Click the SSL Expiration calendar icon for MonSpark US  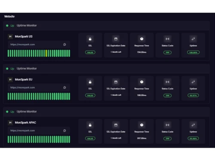[x=116, y=39]
